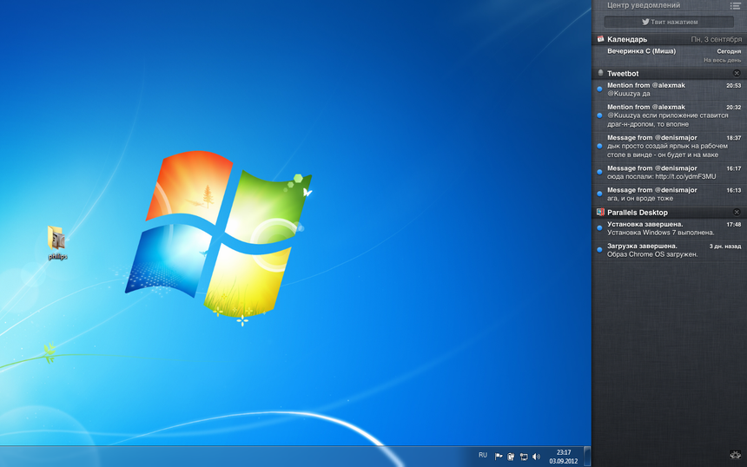This screenshot has width=747, height=467.
Task: Click the safely remove hardware tray icon
Action: [x=511, y=457]
